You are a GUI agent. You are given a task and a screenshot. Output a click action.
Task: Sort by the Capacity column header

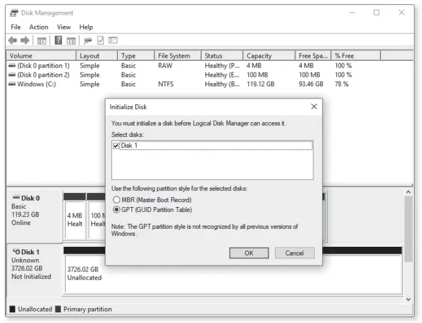(269, 56)
